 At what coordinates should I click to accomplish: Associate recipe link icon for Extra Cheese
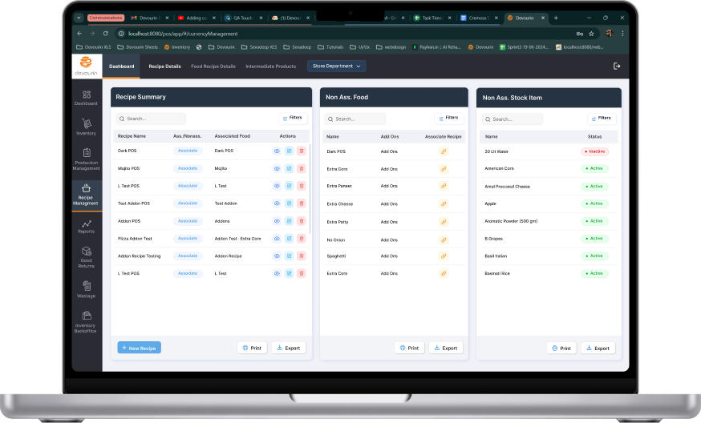pyautogui.click(x=444, y=203)
